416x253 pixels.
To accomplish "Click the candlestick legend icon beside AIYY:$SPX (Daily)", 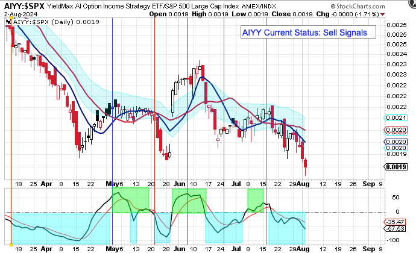I will 8,20.
